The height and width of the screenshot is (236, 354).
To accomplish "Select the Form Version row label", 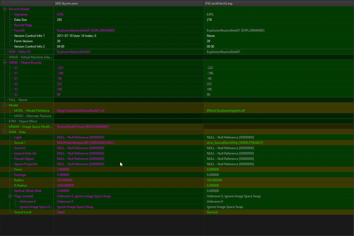I will [x=23, y=41].
